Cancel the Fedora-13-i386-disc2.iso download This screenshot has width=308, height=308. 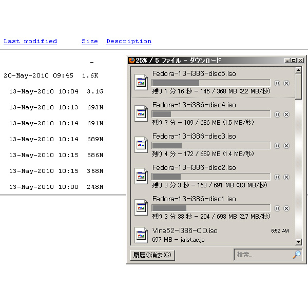pos(286,177)
